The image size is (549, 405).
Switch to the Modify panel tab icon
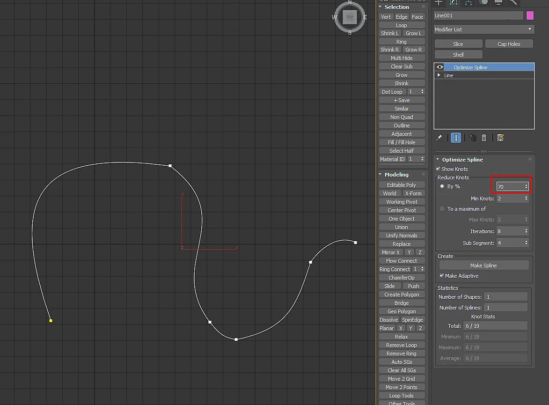tap(454, 2)
